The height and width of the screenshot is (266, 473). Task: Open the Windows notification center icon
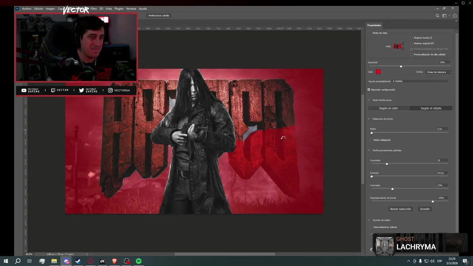[x=465, y=261]
